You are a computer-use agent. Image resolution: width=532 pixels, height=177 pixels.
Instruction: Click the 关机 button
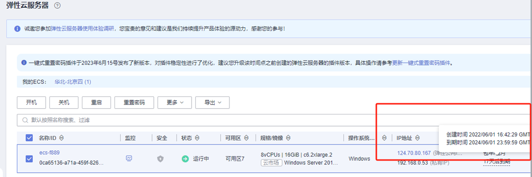tap(64, 102)
